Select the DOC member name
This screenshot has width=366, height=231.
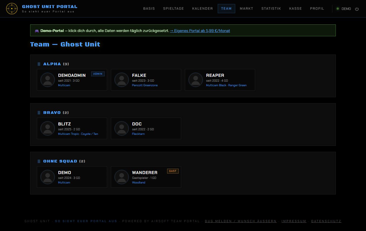point(137,124)
